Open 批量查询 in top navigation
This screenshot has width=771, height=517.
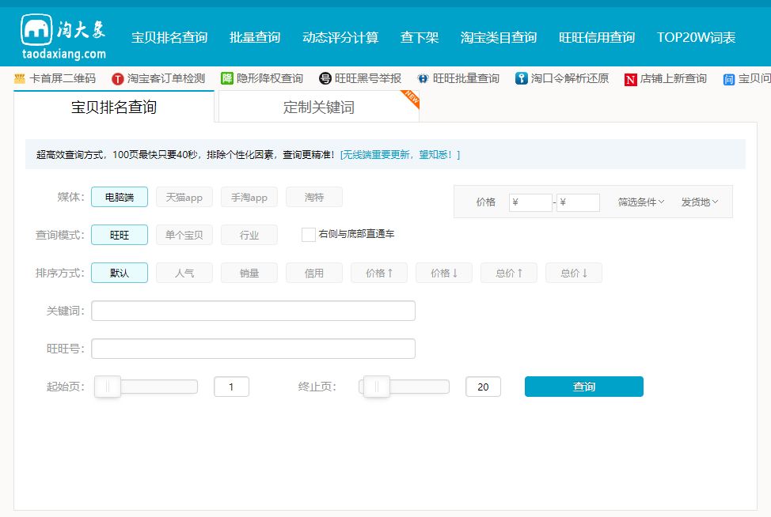(x=255, y=37)
